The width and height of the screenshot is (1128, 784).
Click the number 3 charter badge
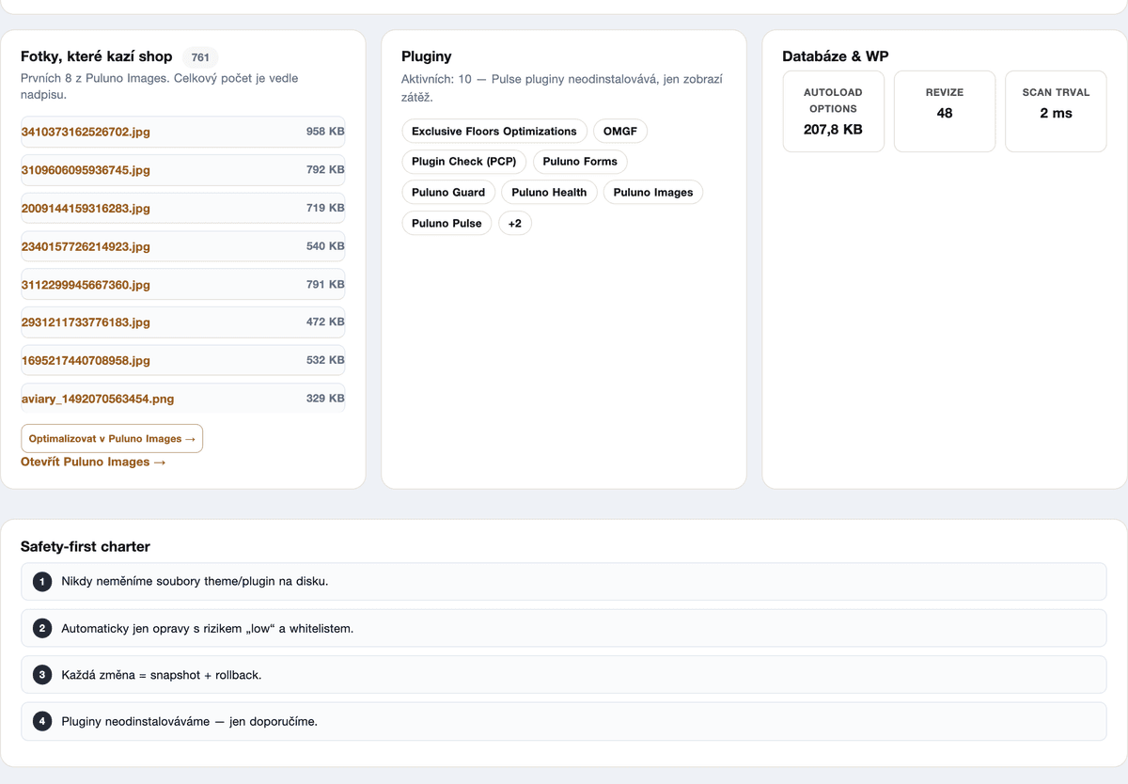42,675
